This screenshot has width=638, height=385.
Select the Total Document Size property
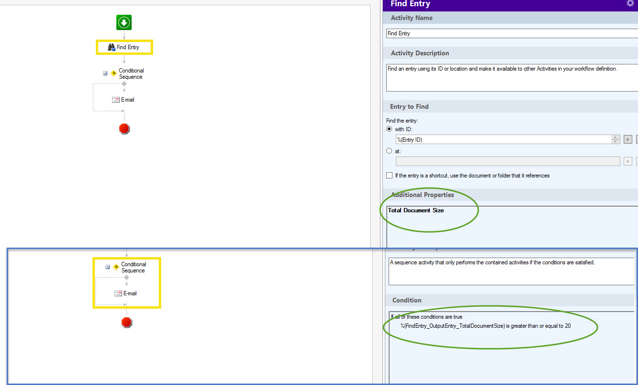click(416, 210)
